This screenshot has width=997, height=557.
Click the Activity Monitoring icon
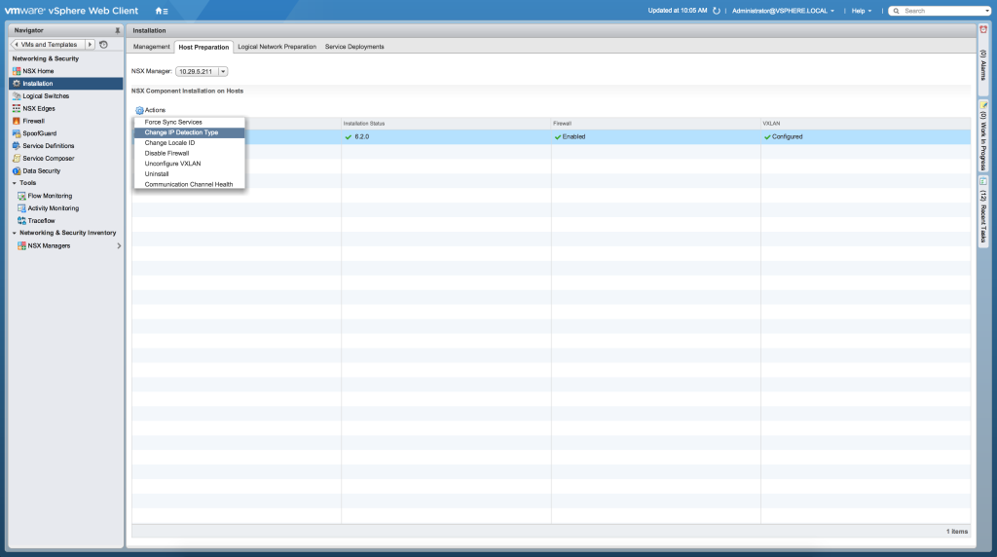click(x=21, y=208)
